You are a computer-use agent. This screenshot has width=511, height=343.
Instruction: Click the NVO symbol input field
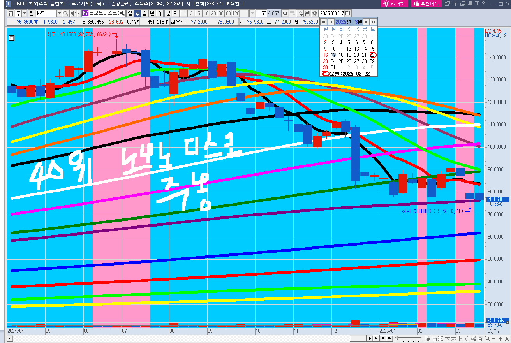pos(46,13)
